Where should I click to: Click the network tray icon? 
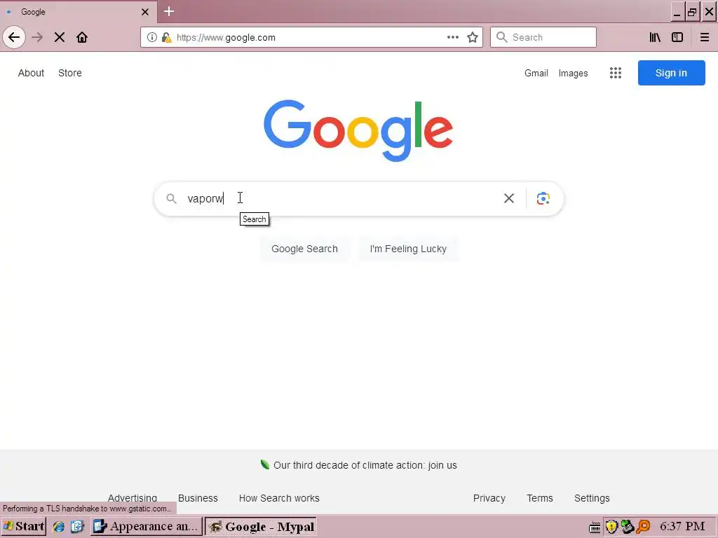coord(628,527)
